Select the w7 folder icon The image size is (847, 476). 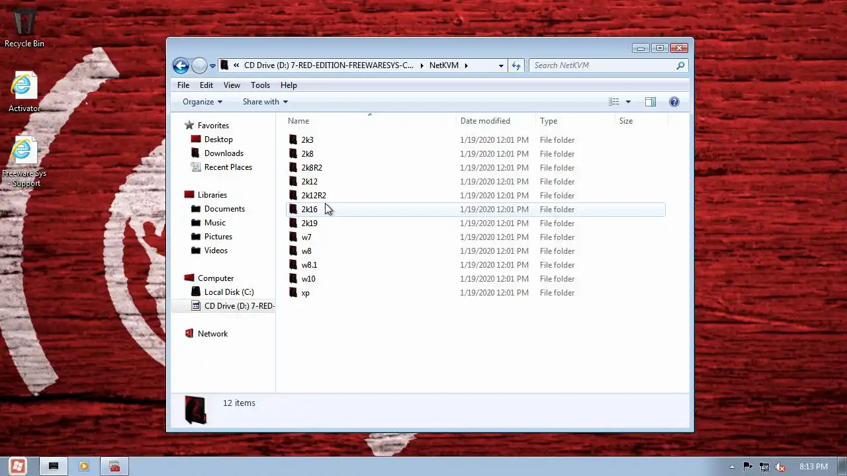pos(293,237)
